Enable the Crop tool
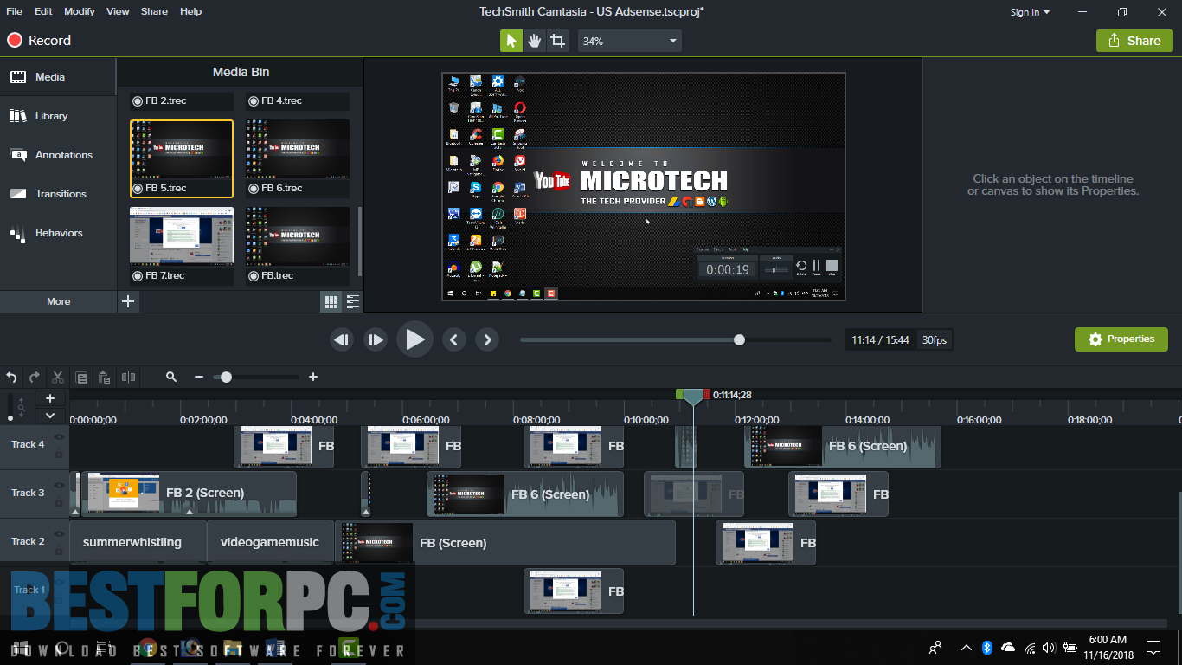This screenshot has height=665, width=1182. (558, 41)
